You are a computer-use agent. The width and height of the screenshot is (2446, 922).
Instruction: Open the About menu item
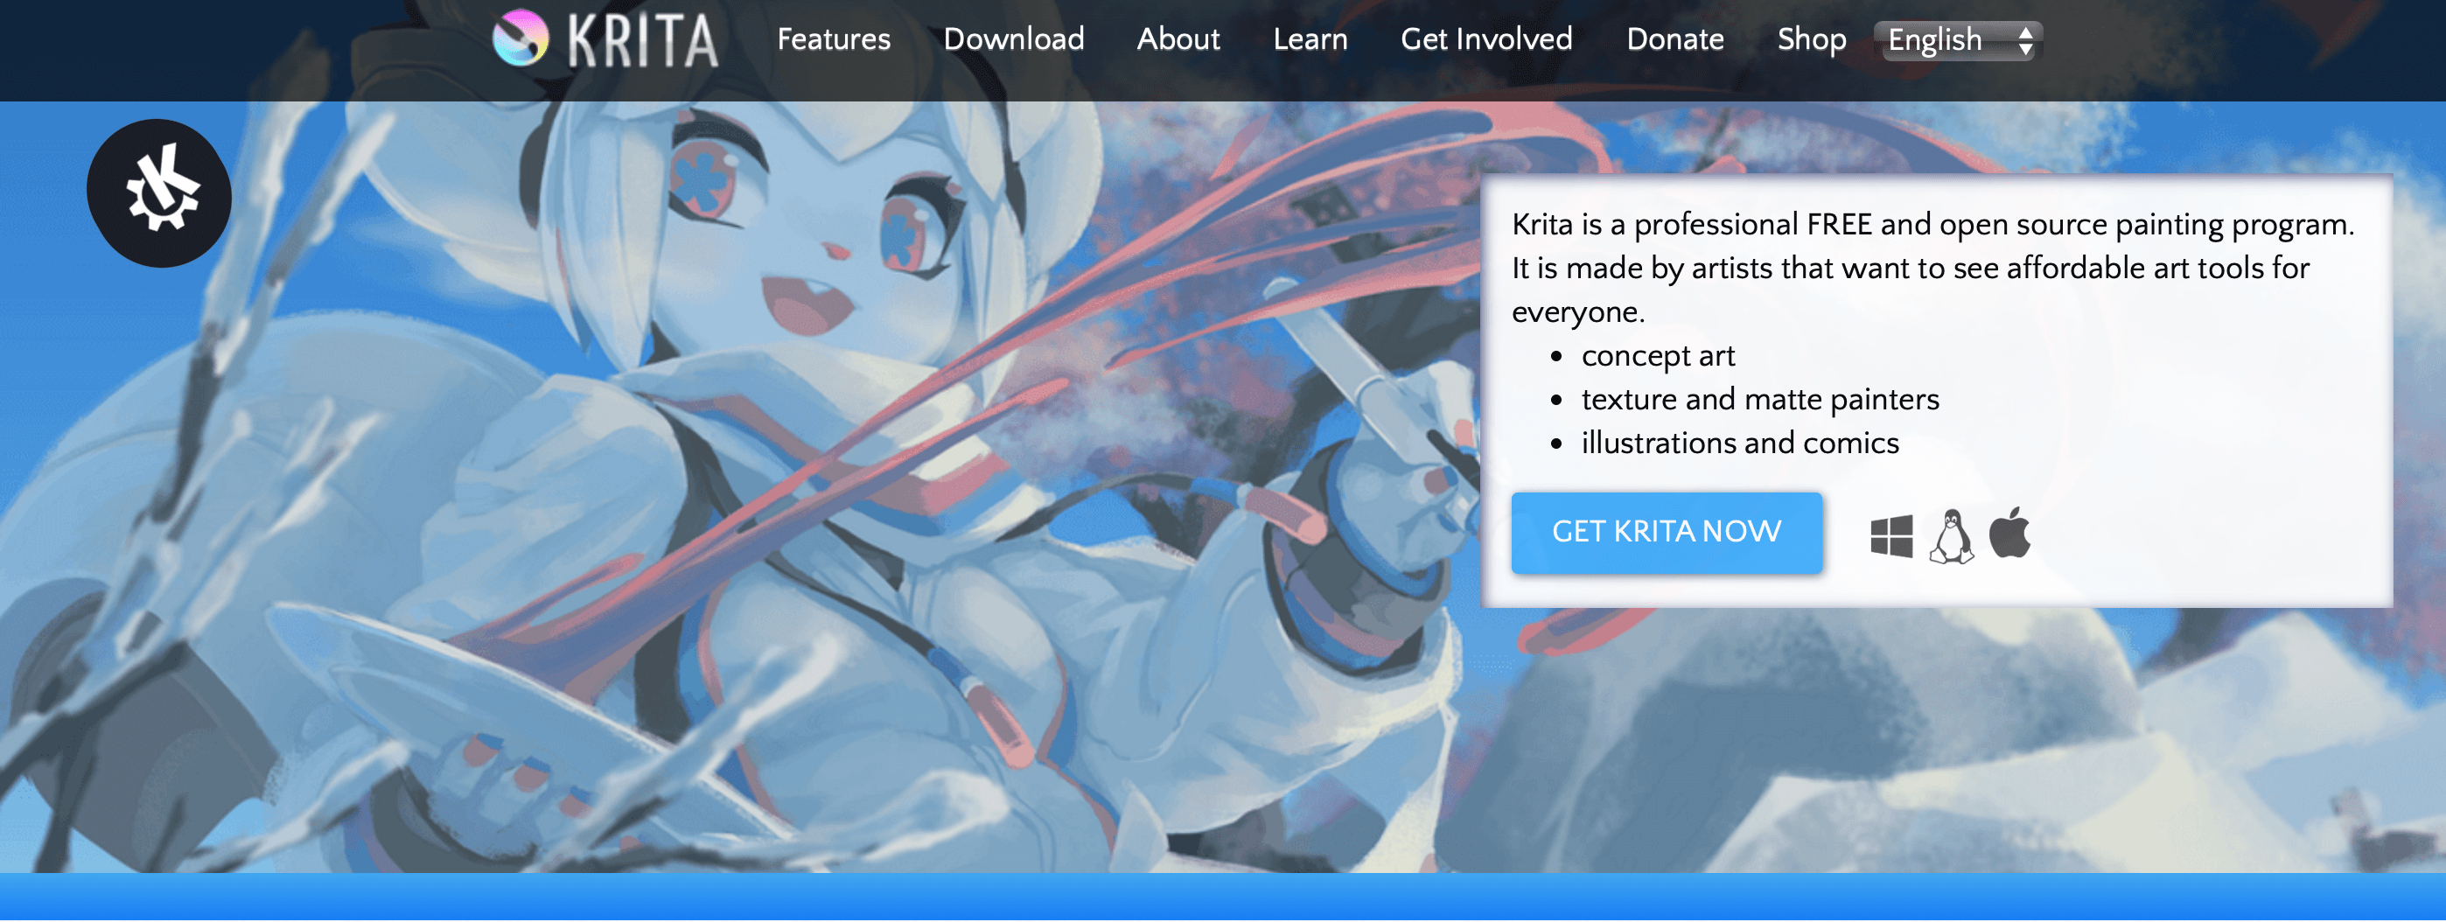[1178, 39]
